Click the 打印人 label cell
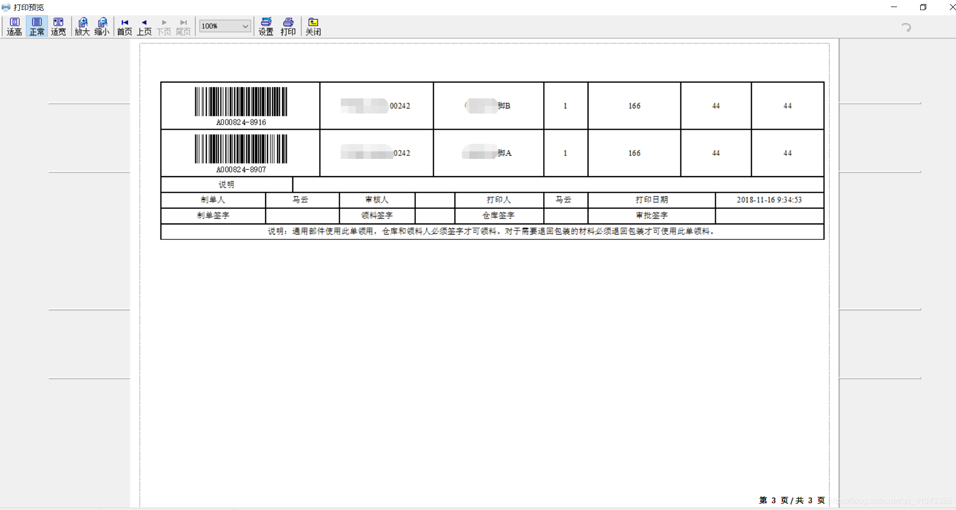The height and width of the screenshot is (510, 956). (x=499, y=200)
